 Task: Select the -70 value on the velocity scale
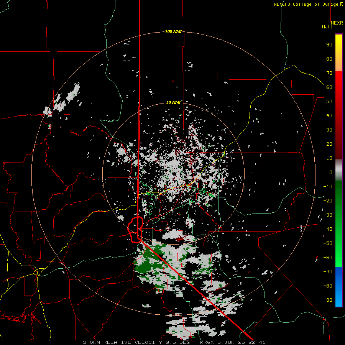pos(328,272)
